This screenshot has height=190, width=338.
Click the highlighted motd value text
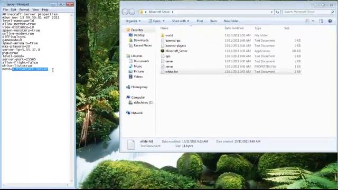(30, 69)
